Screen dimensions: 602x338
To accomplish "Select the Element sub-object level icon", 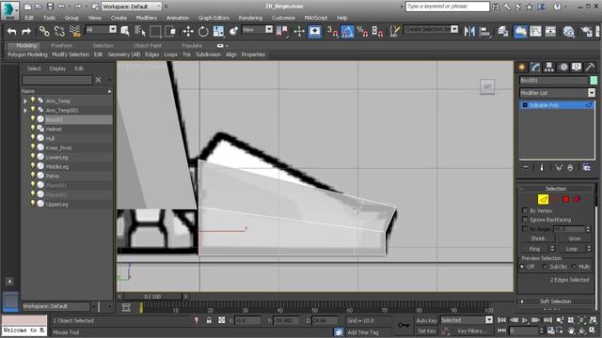I will 577,199.
